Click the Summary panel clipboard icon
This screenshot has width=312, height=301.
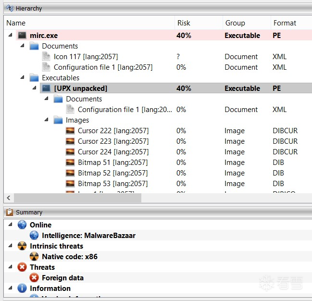click(x=10, y=212)
